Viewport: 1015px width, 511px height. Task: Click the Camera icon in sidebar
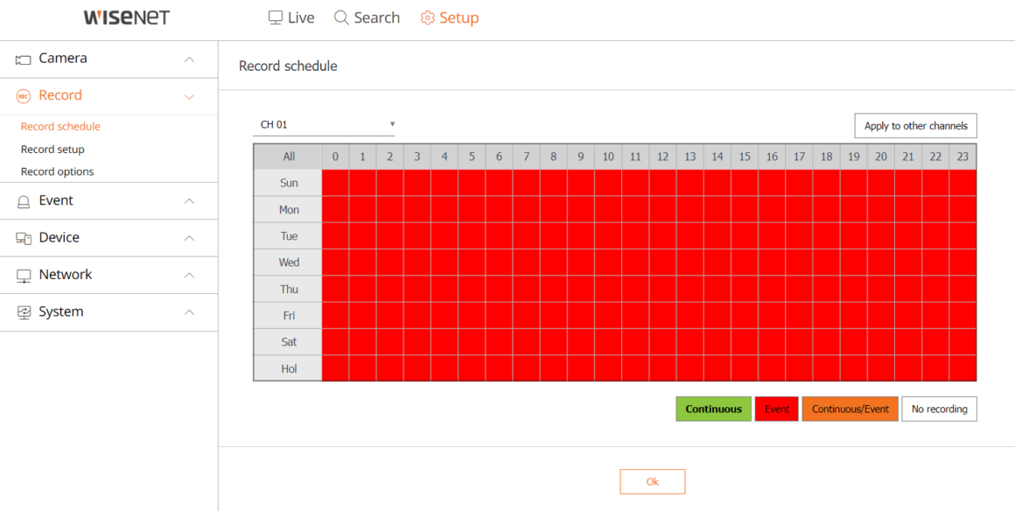click(24, 59)
